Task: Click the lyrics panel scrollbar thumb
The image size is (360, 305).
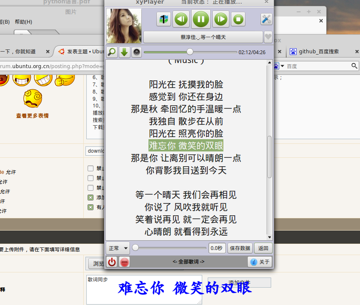Action: [x=269, y=157]
